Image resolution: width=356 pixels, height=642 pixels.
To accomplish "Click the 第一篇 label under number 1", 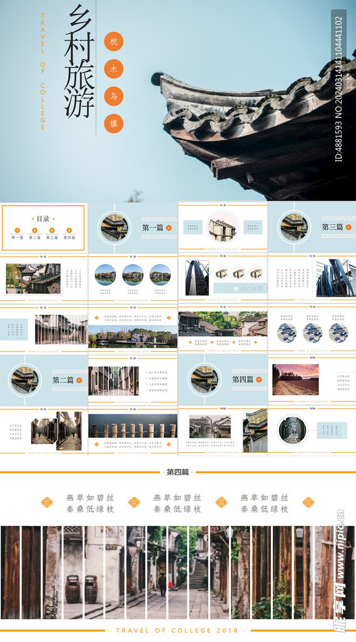I will 17,238.
